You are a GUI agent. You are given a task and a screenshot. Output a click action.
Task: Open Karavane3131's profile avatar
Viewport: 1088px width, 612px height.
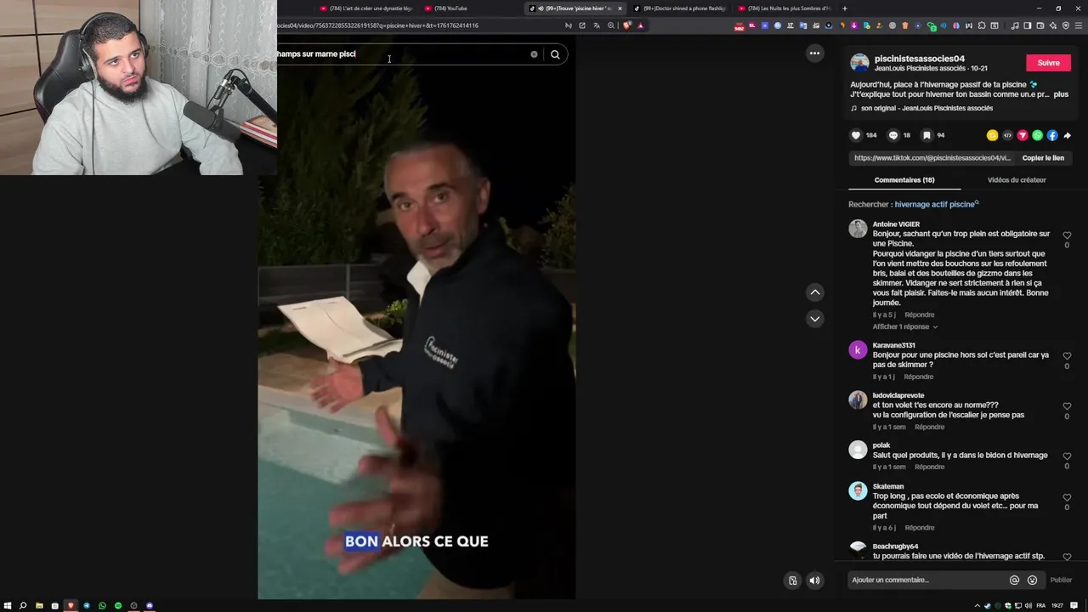pos(858,349)
